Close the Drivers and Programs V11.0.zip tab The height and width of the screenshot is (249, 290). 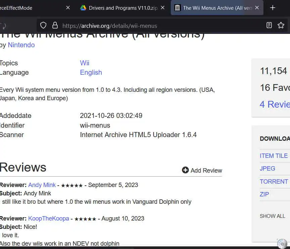(162, 8)
